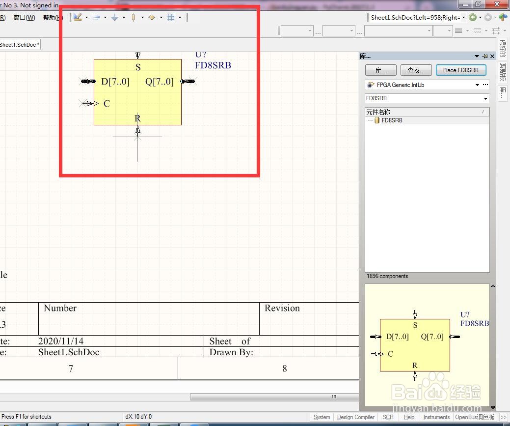The width and height of the screenshot is (510, 426).
Task: Open the first empty formatting combo box
Action: (x=297, y=30)
